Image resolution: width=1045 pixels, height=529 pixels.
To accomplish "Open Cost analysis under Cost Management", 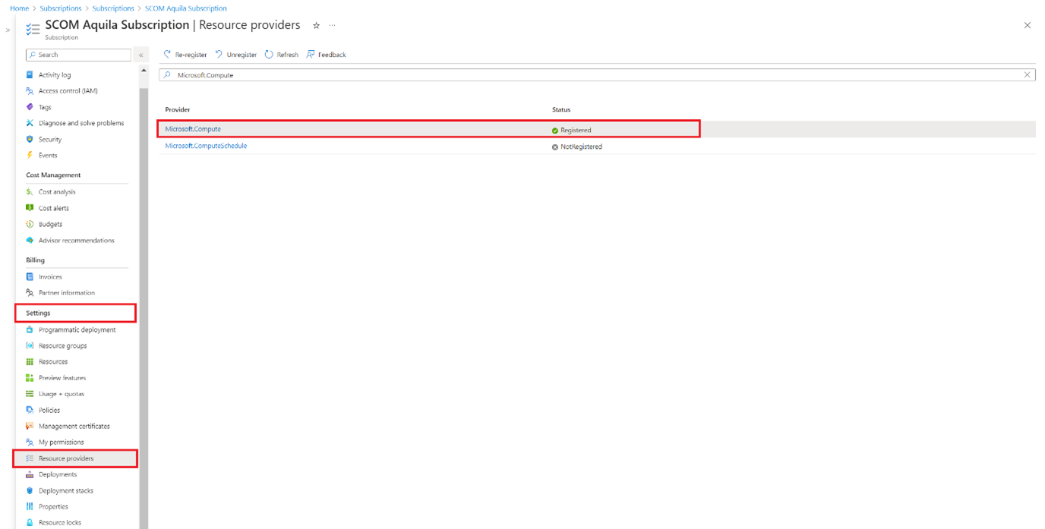I will [x=58, y=191].
